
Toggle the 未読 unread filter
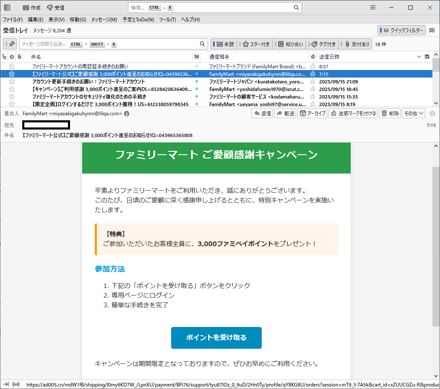(224, 44)
